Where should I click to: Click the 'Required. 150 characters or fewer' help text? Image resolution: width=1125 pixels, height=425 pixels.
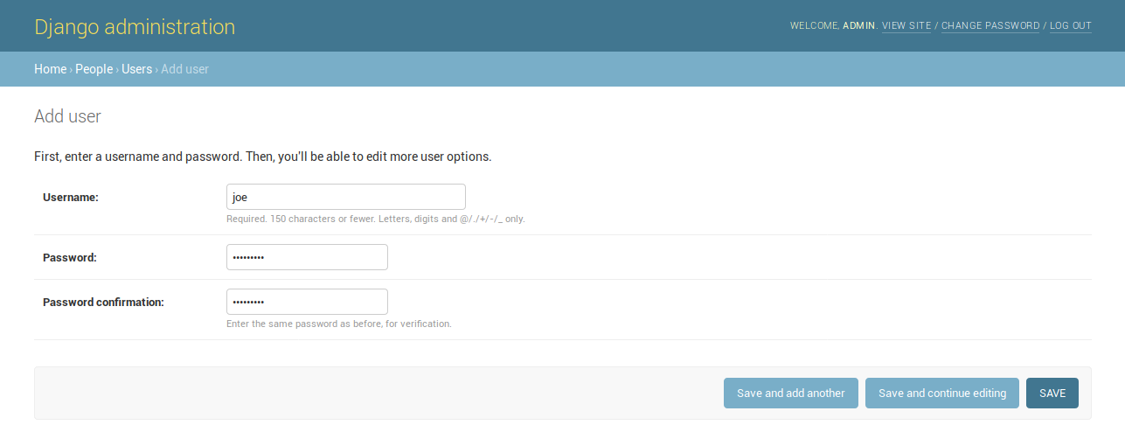pyautogui.click(x=376, y=219)
